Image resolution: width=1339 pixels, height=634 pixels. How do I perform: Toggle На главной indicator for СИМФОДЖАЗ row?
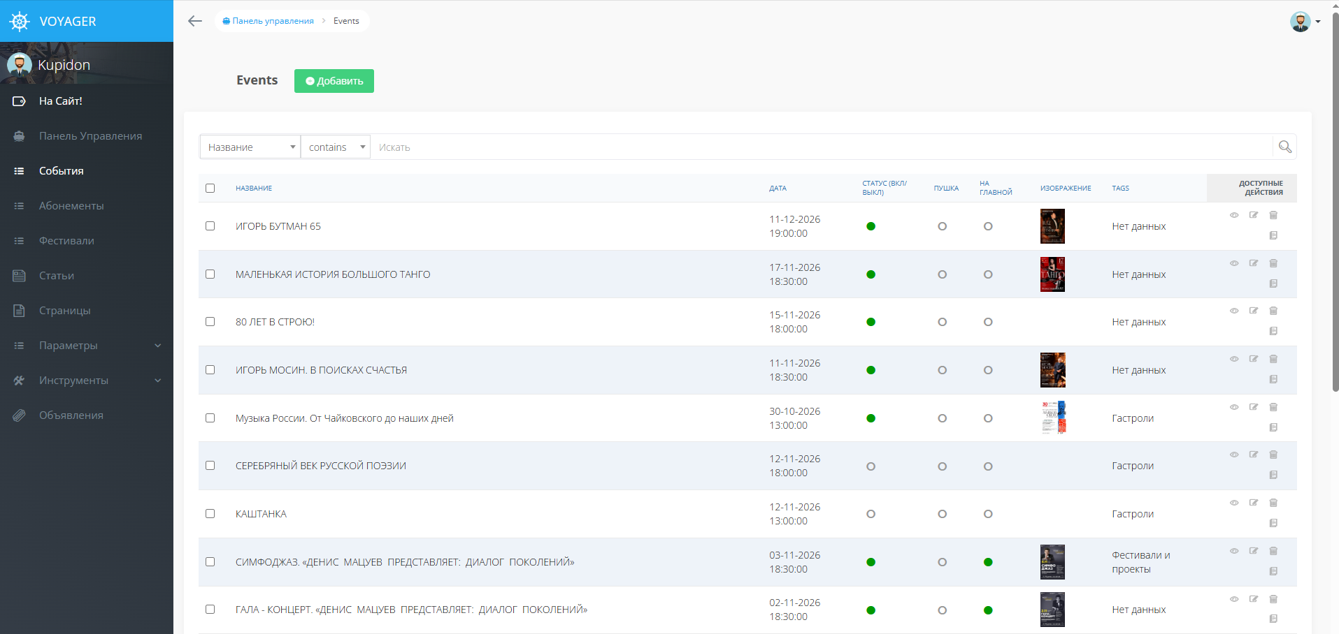point(988,562)
